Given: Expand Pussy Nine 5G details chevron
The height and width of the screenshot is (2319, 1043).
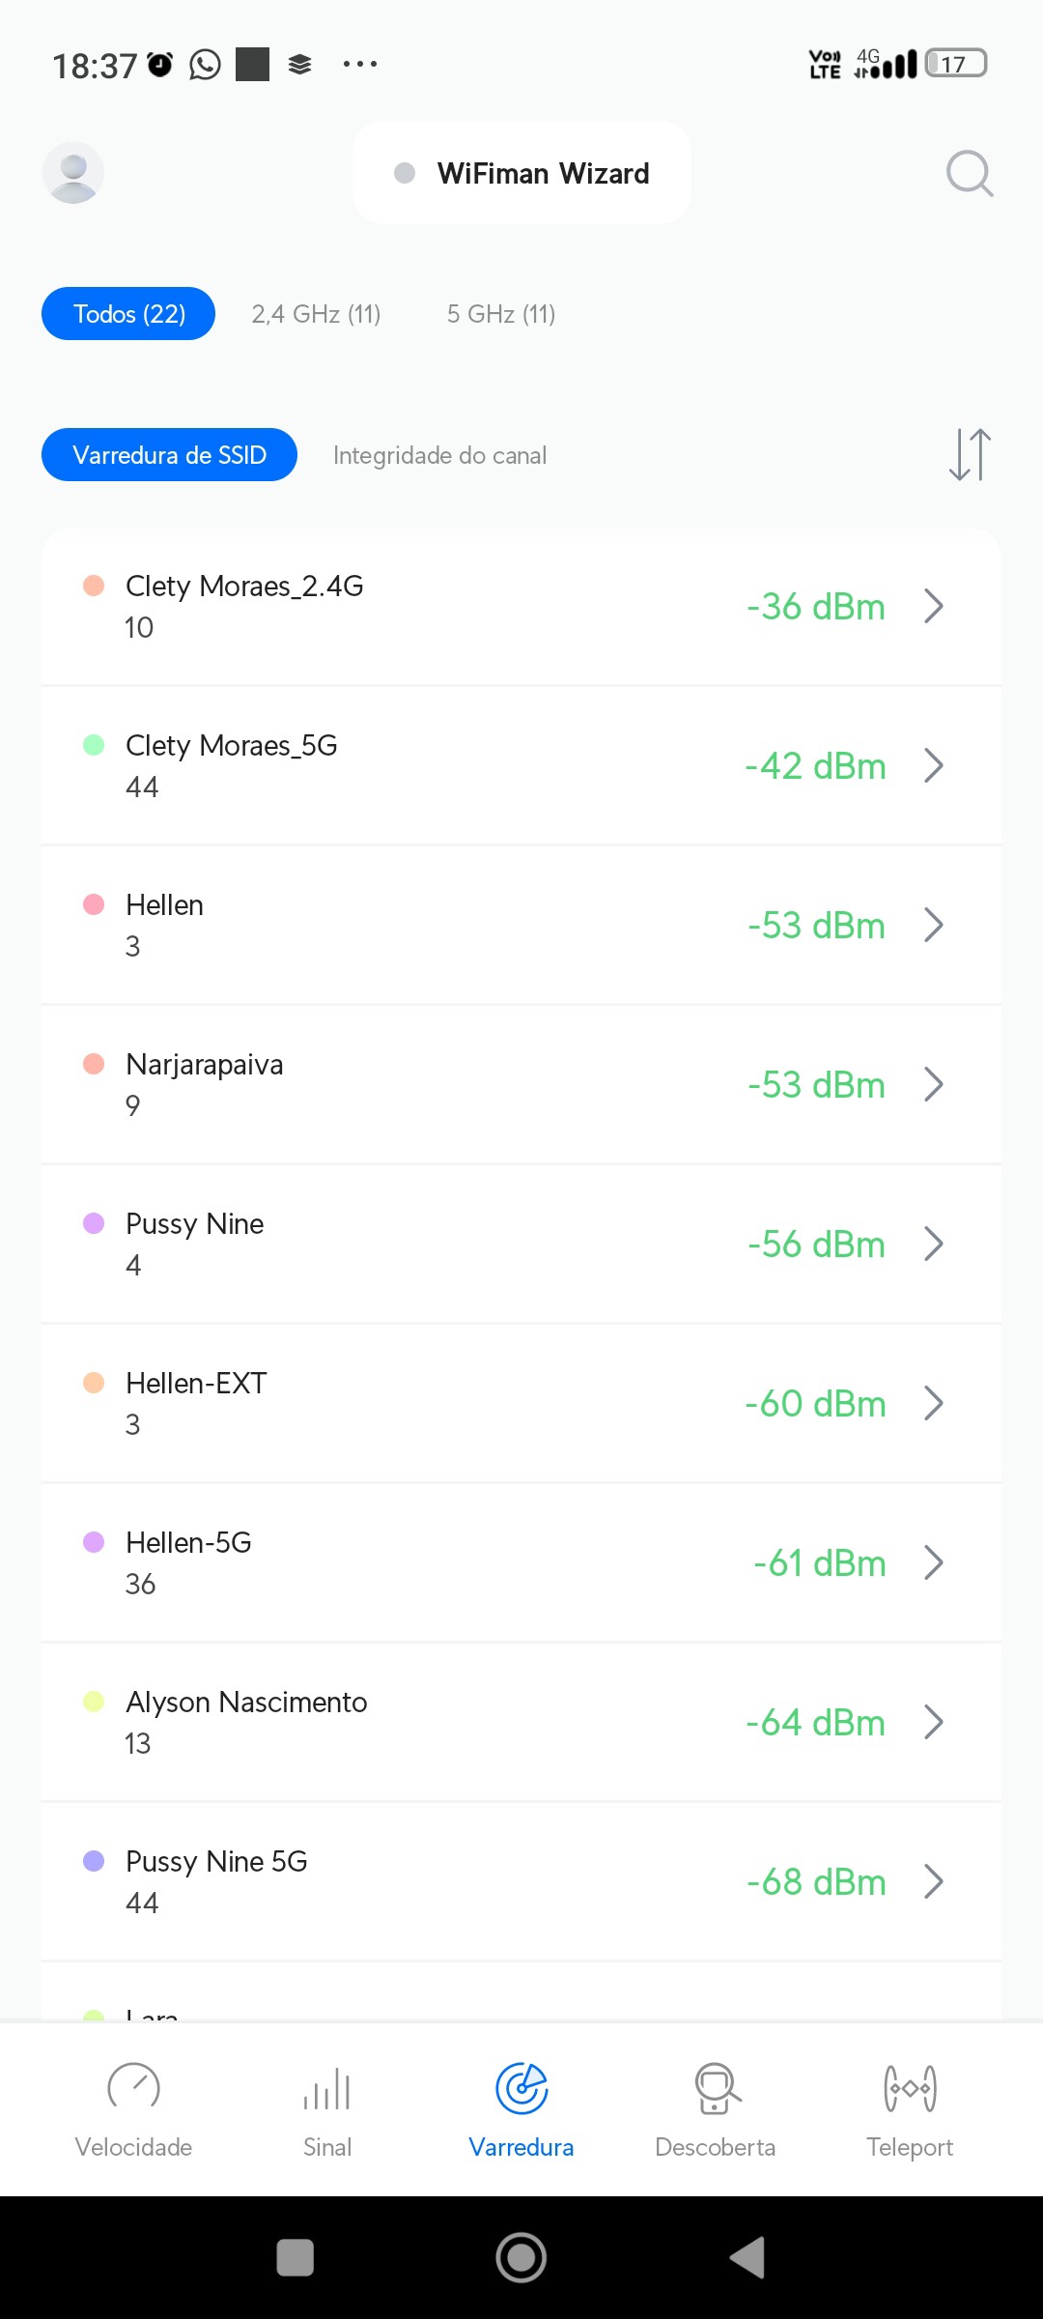Looking at the screenshot, I should click(x=933, y=1881).
